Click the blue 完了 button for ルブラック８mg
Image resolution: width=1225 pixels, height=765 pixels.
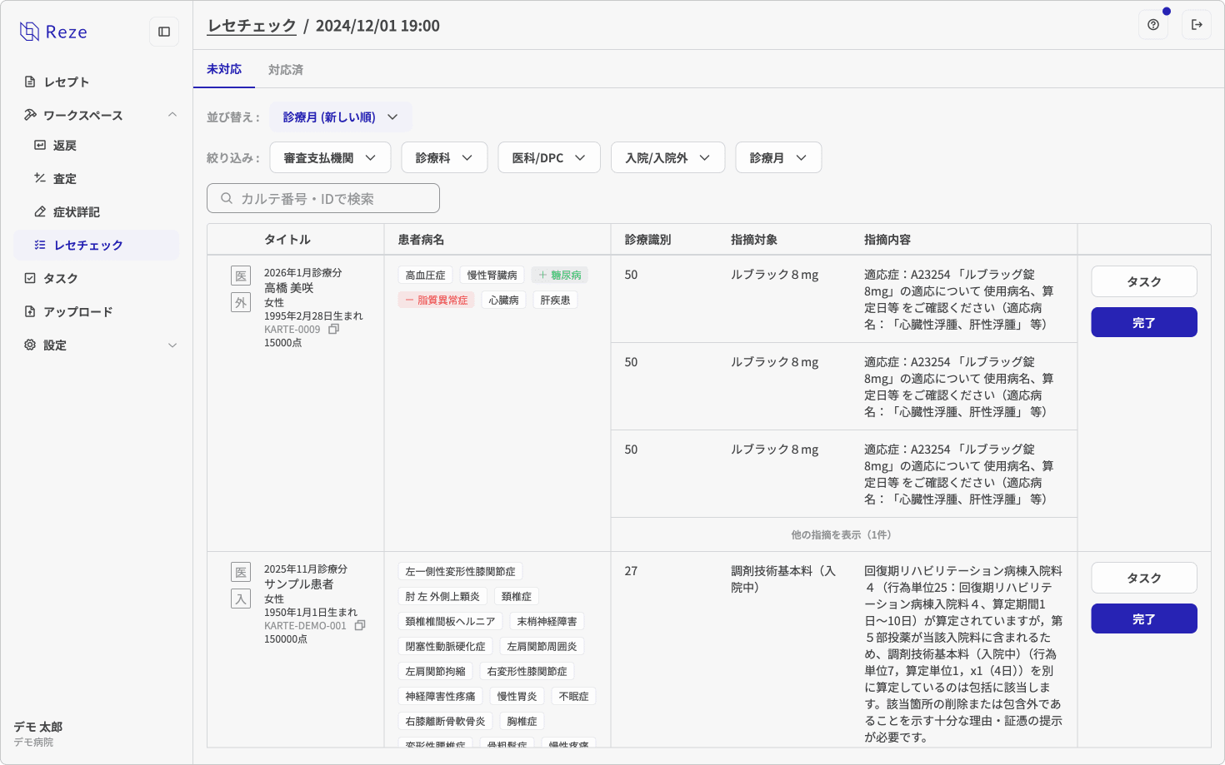coord(1143,322)
